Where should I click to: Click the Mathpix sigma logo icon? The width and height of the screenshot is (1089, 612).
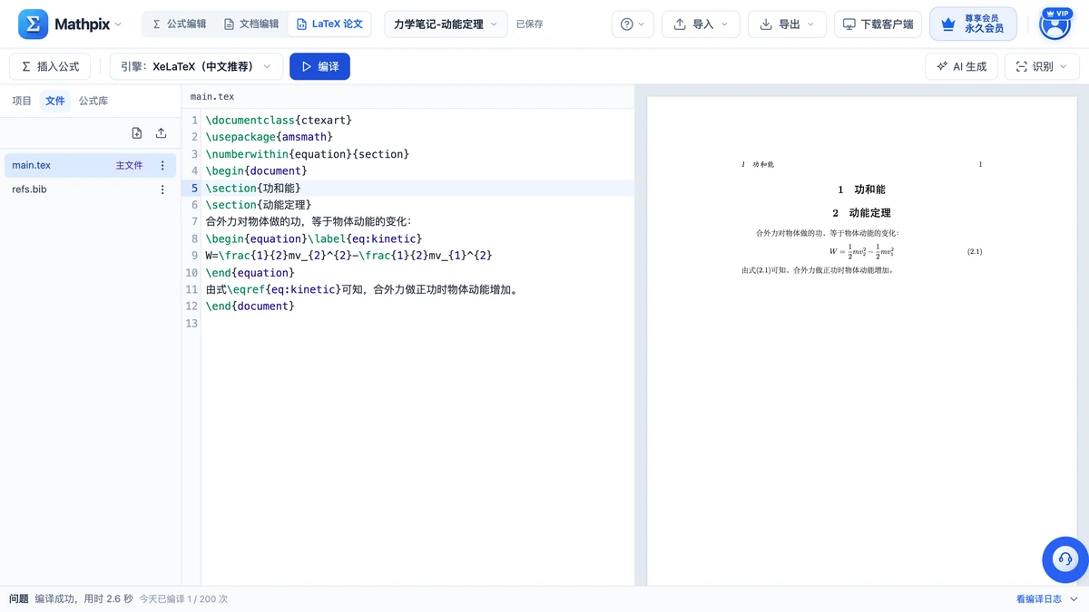tap(34, 24)
